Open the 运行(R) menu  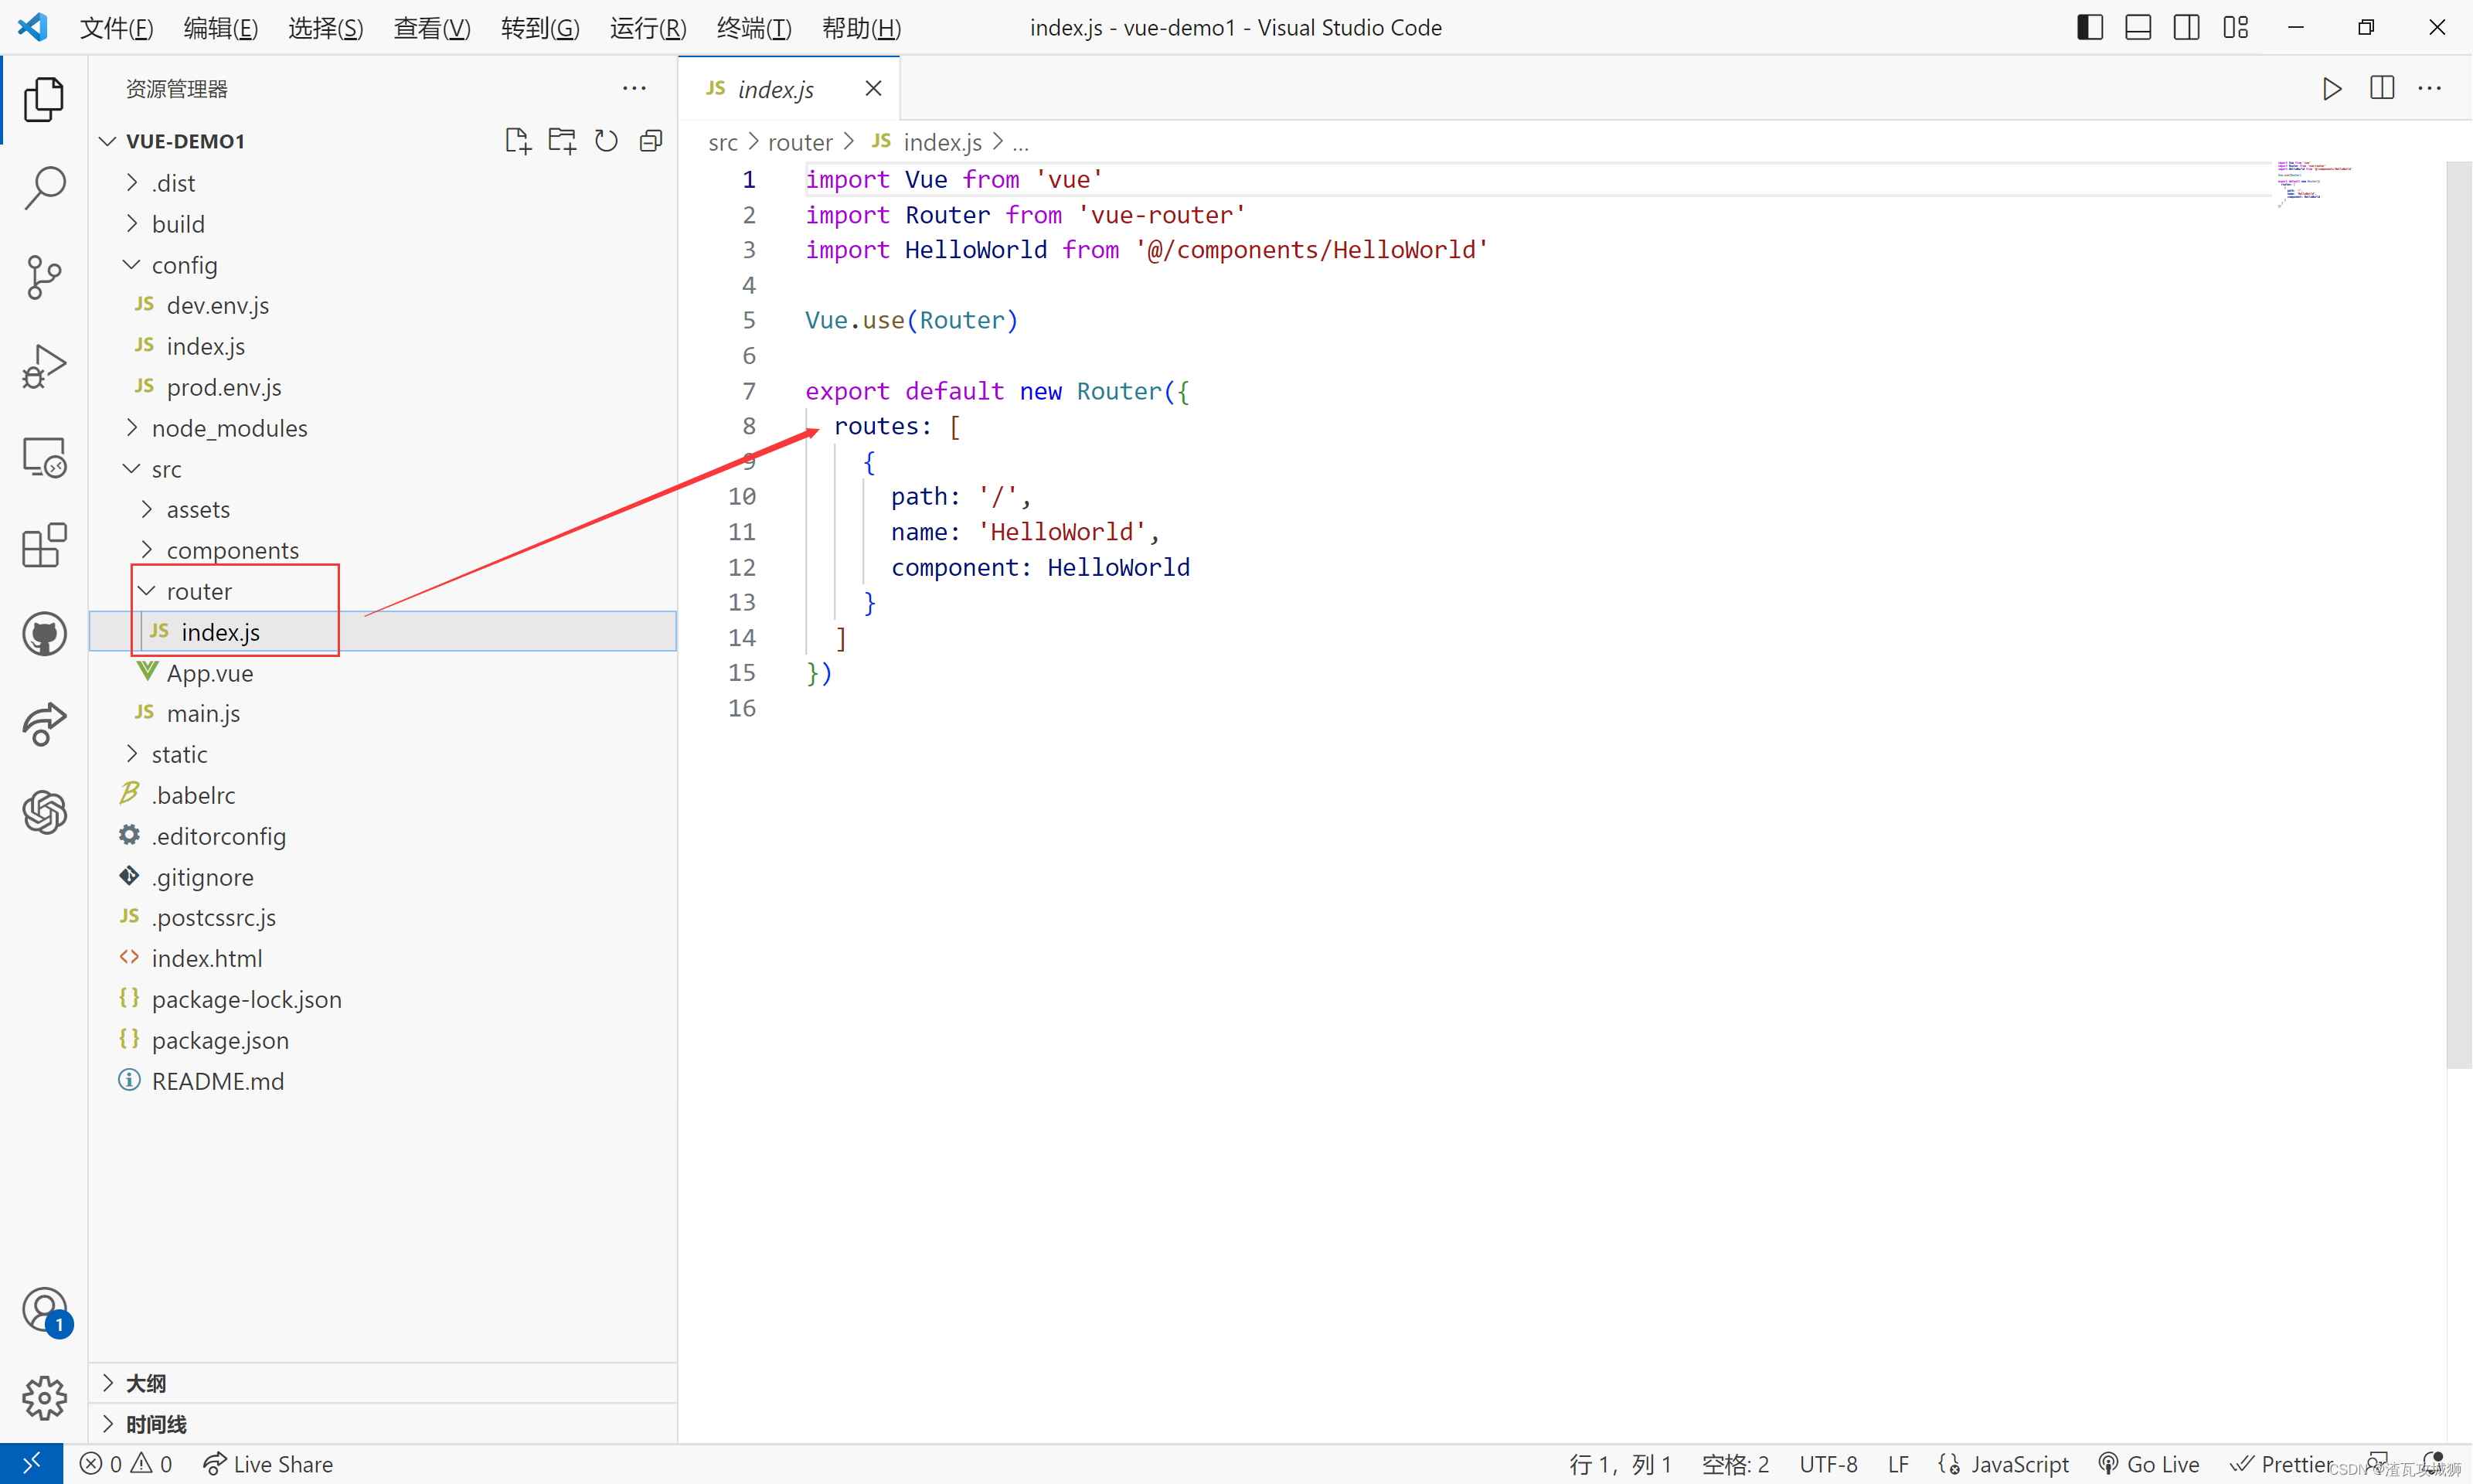[648, 27]
